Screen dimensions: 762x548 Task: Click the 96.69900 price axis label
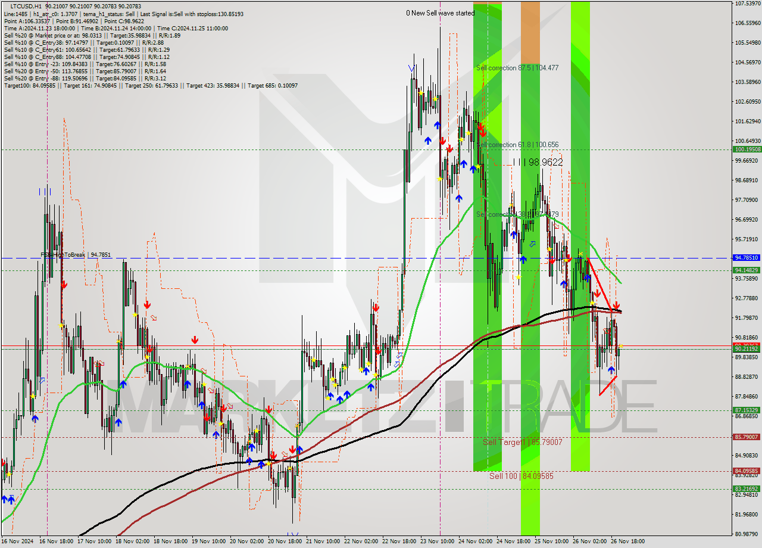[x=748, y=220]
